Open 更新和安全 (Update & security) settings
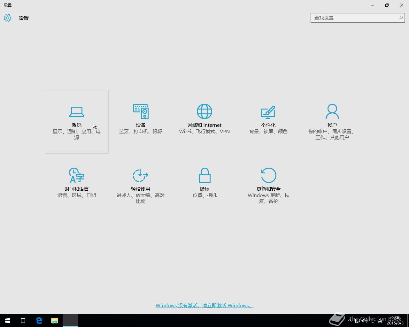This screenshot has width=409, height=327. 268,186
